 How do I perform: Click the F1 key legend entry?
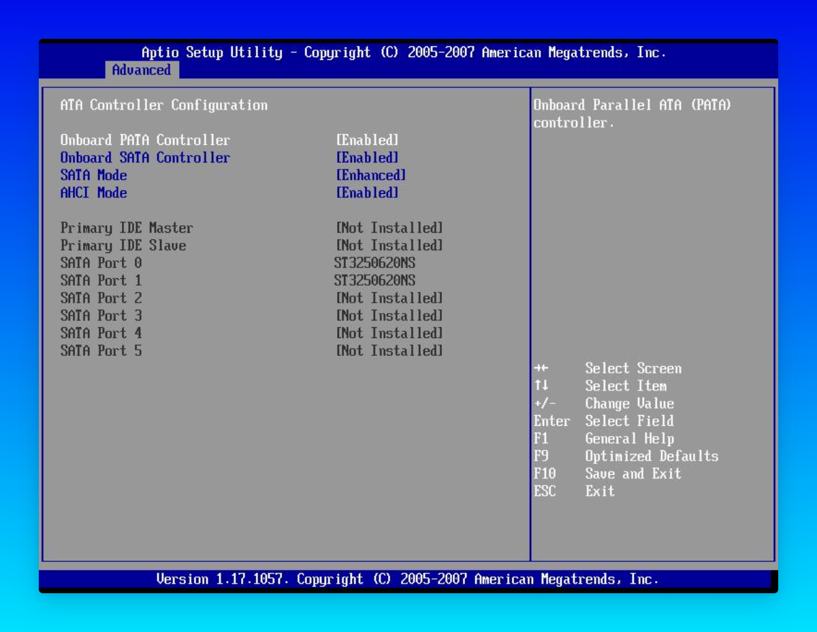click(541, 439)
